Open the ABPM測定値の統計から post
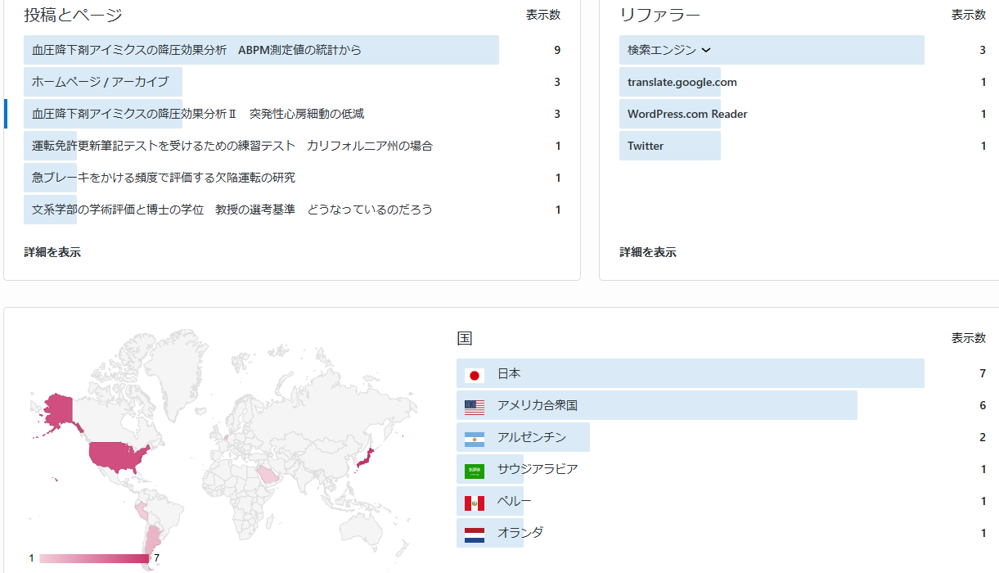 (x=196, y=50)
